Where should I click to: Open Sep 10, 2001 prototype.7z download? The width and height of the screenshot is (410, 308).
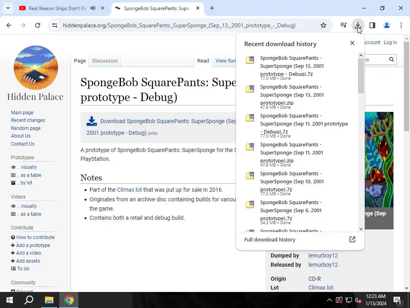click(x=300, y=183)
